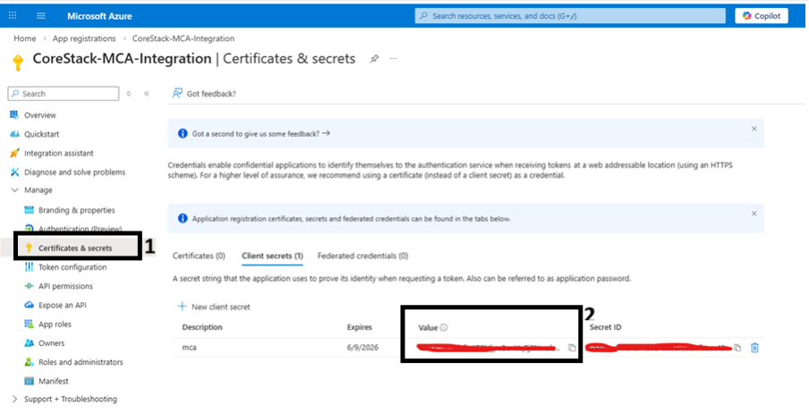
Task: Copy the Secret ID to clipboard
Action: point(737,348)
